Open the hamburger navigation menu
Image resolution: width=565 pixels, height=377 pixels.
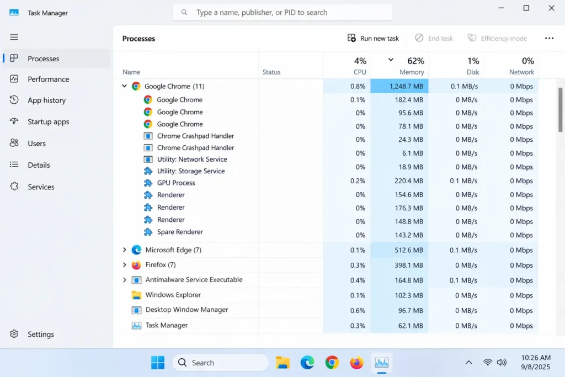coord(14,37)
